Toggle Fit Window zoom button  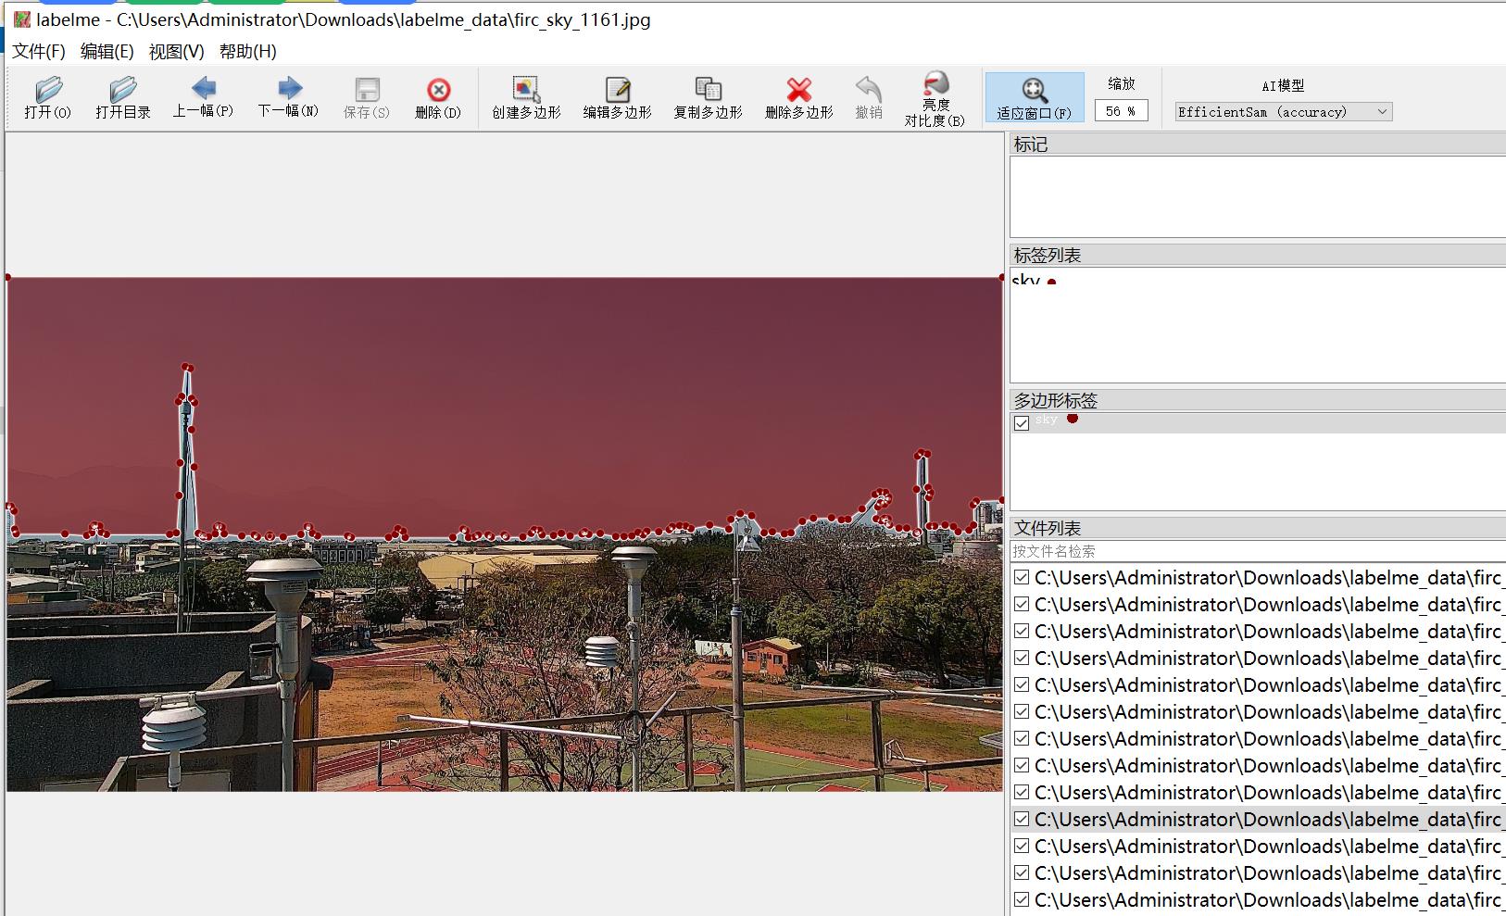coord(1034,97)
